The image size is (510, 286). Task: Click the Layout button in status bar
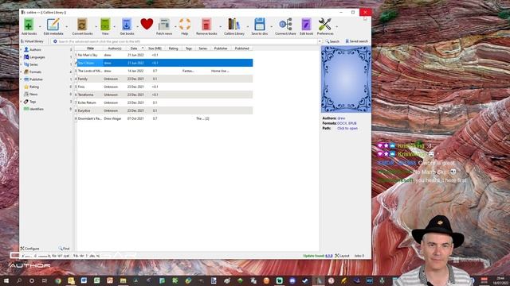pos(342,256)
